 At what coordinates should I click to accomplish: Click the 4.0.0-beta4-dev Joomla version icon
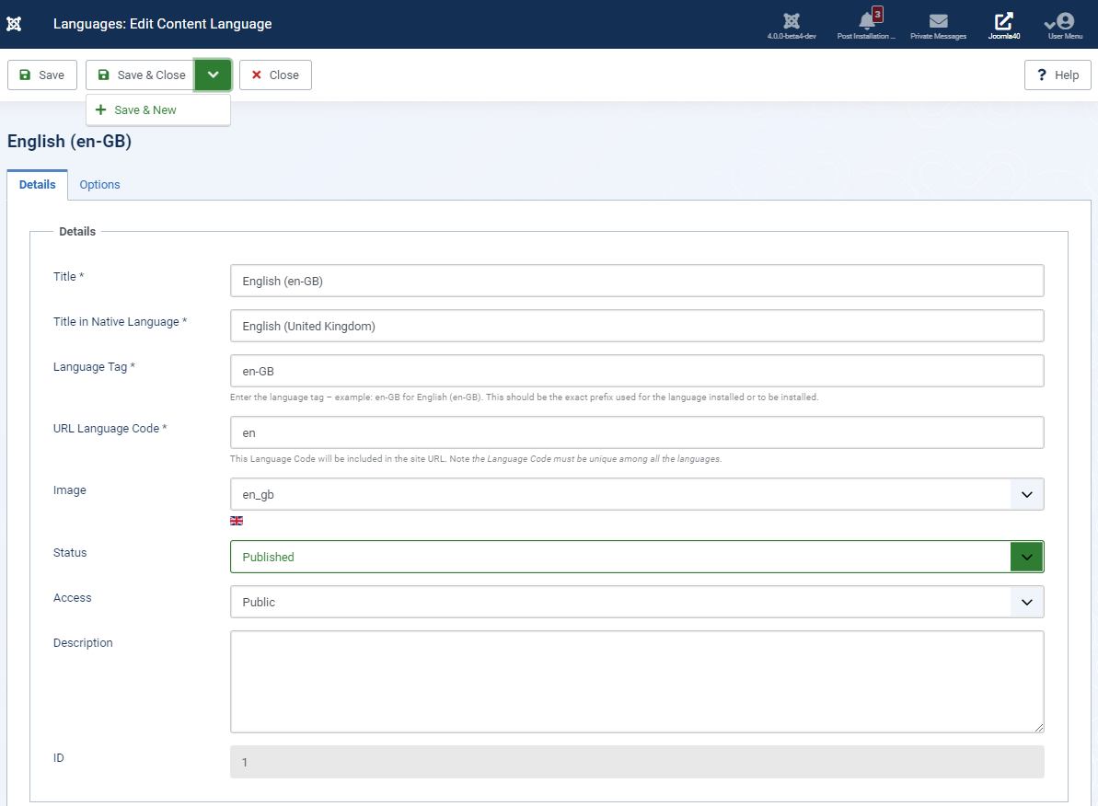pyautogui.click(x=791, y=22)
